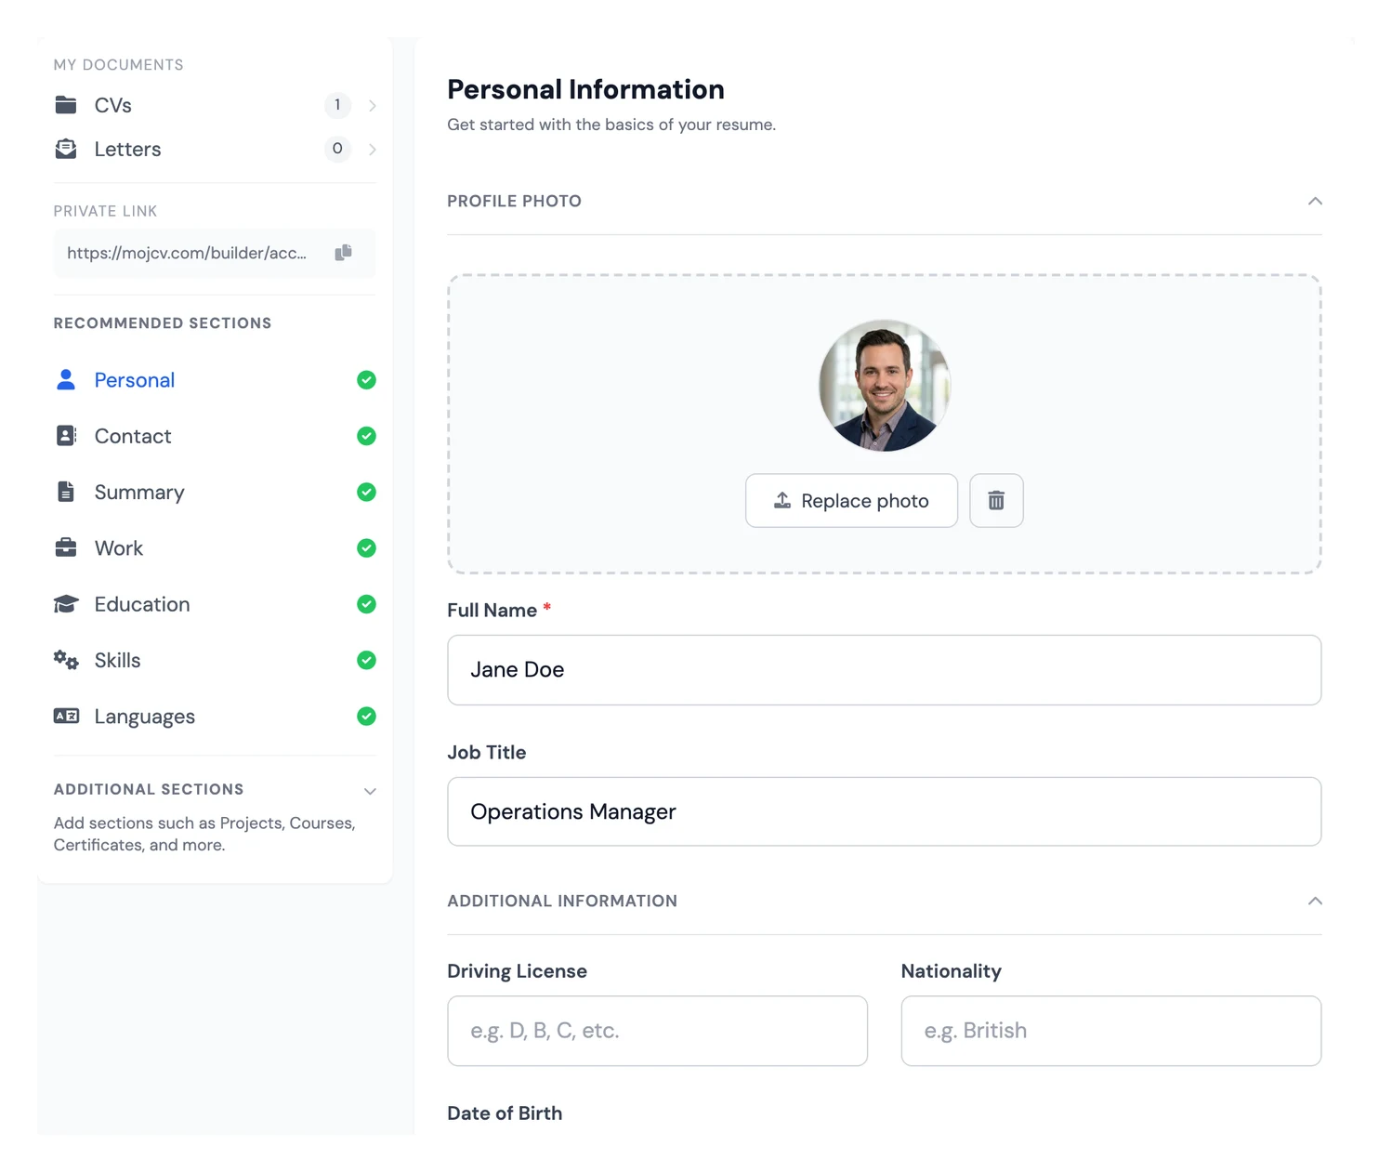The image size is (1392, 1172).
Task: Click the green checkmark beside Education
Action: pyautogui.click(x=367, y=604)
